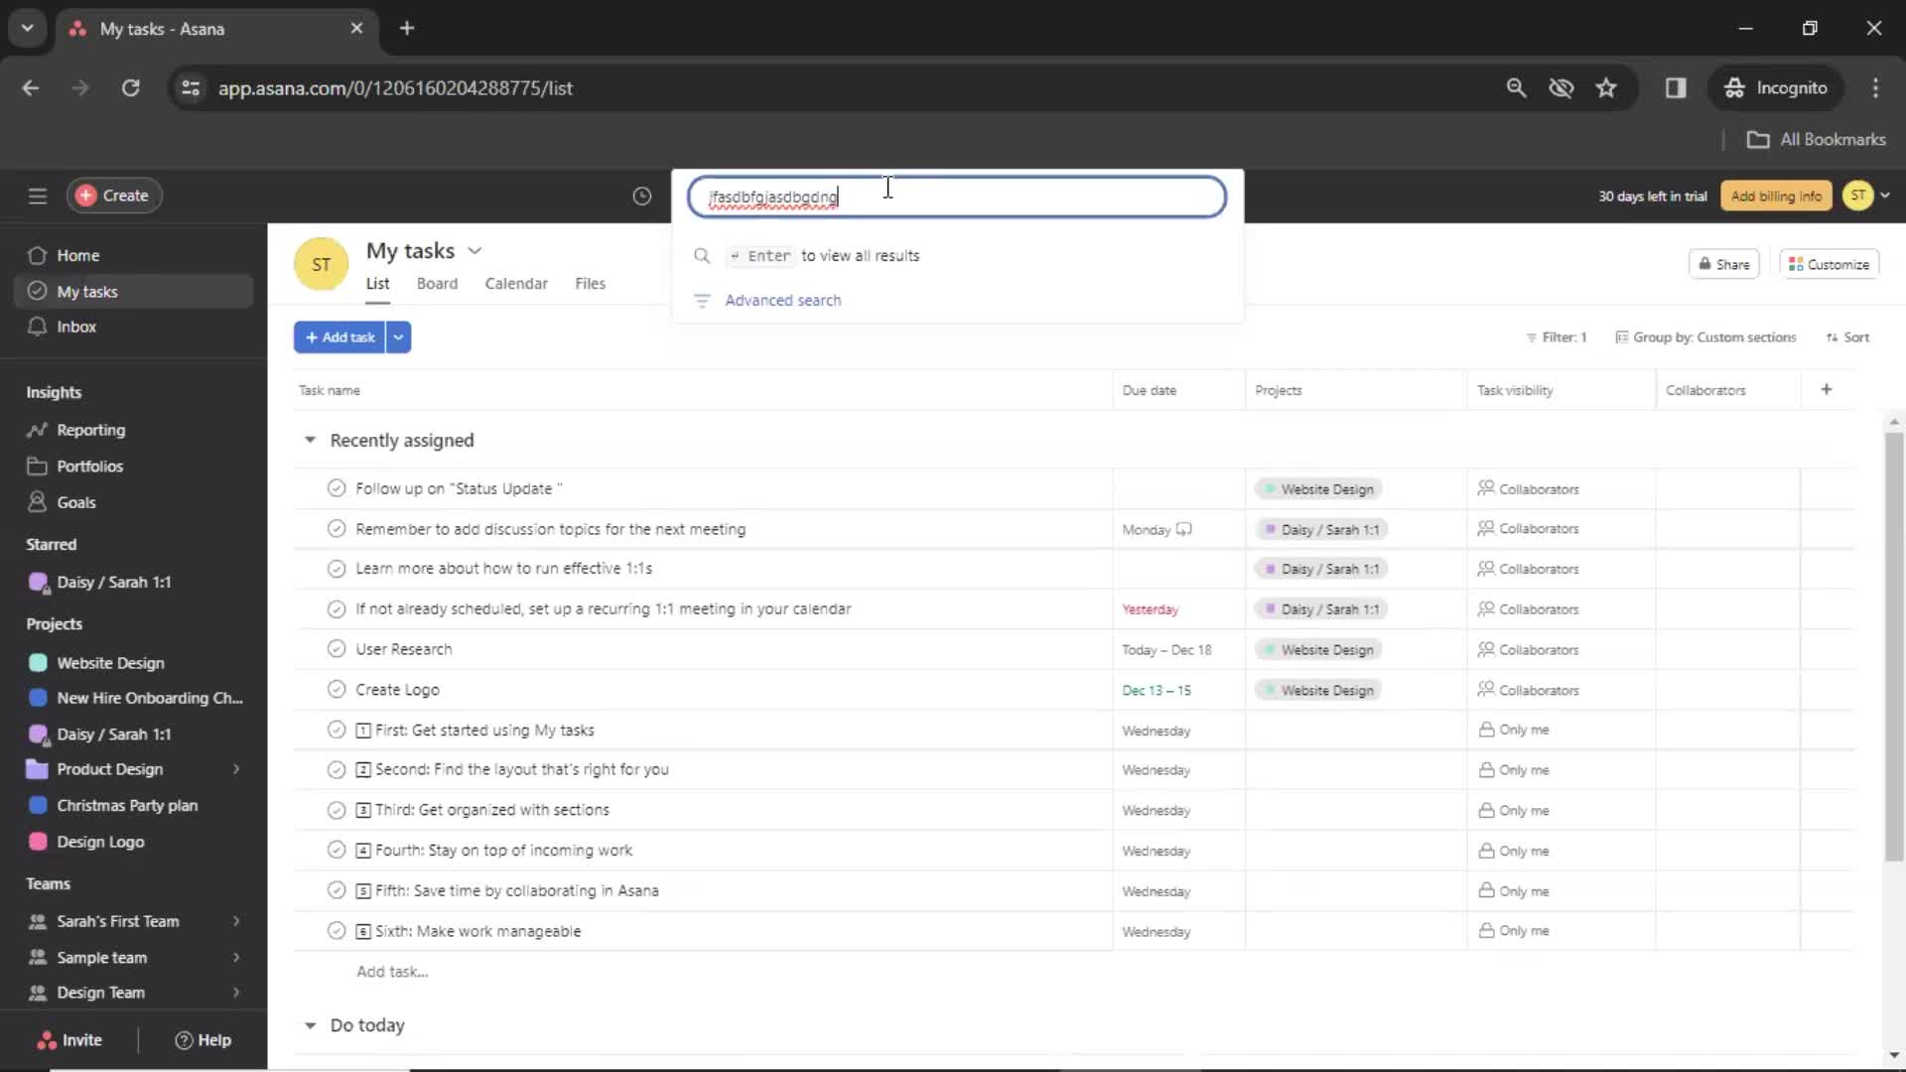Screen dimensions: 1906x1072
Task: Switch to Board view tab
Action: tap(437, 284)
